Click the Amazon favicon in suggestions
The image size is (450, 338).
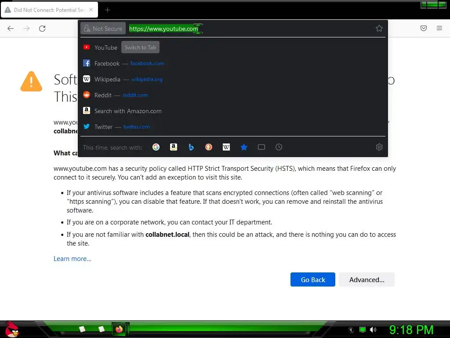(x=87, y=110)
